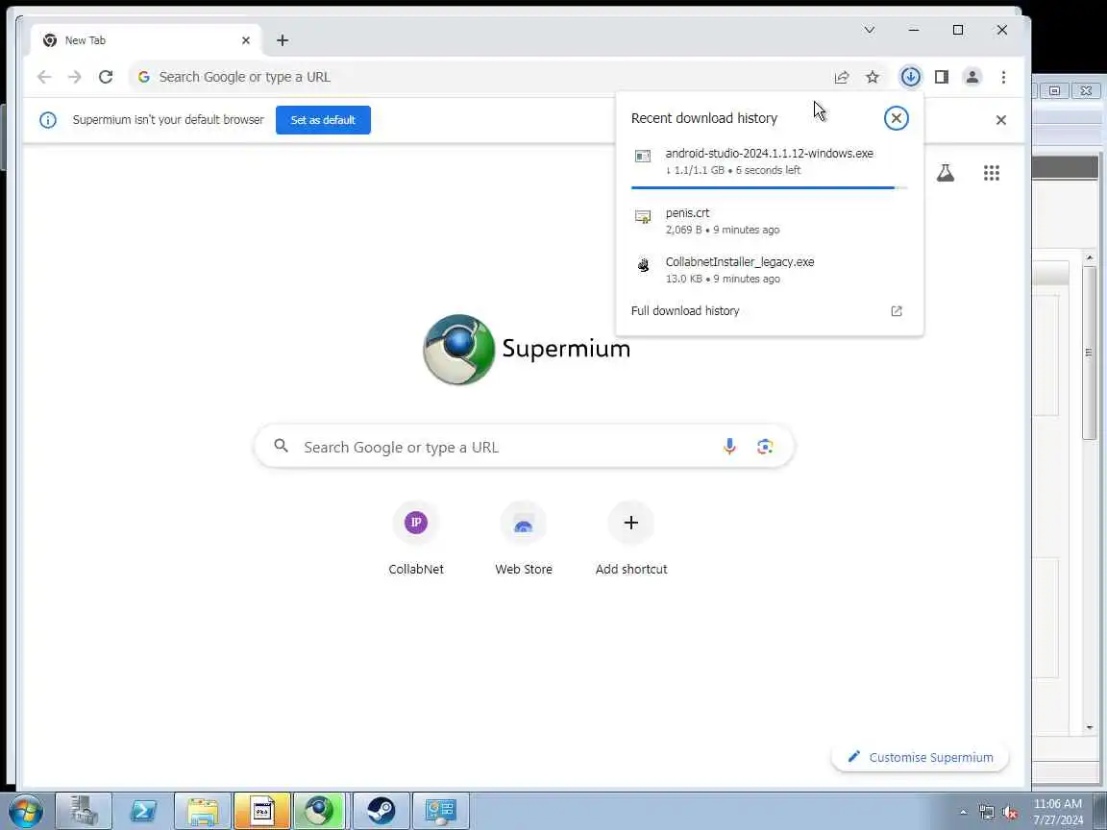Toggle the downloads toolbar icon

tap(911, 77)
